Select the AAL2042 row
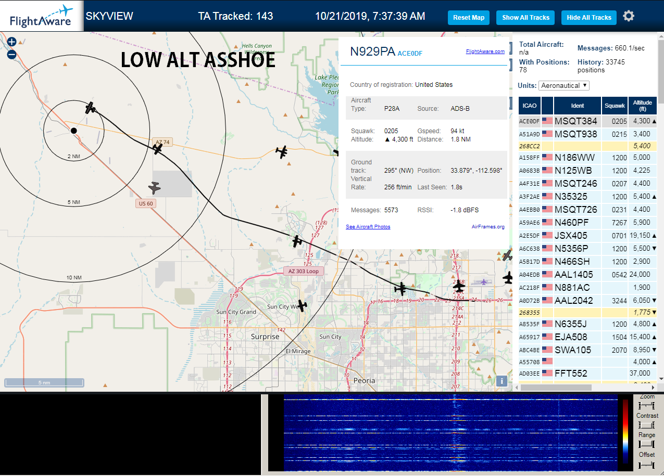The height and width of the screenshot is (476, 664). (588, 301)
